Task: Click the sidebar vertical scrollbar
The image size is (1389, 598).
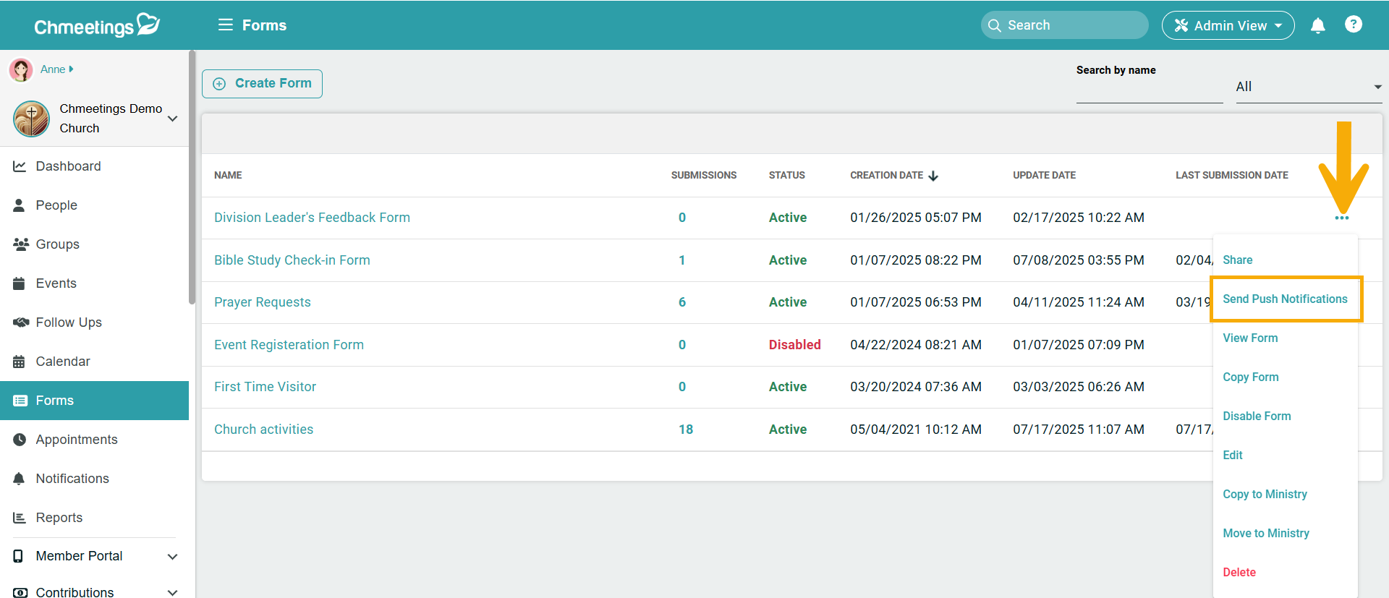Action: click(x=192, y=177)
